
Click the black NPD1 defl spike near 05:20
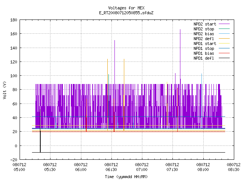pyautogui.click(x=40, y=131)
